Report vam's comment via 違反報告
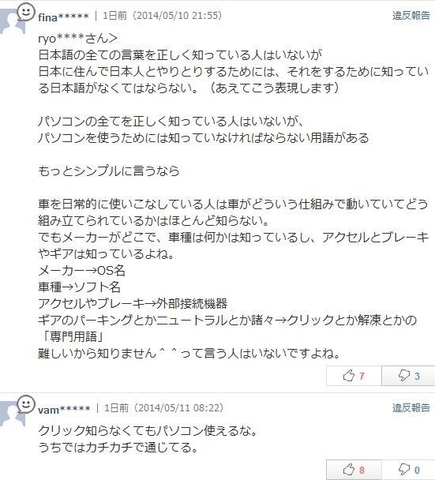Screen dimensions: 435x480 [x=411, y=407]
